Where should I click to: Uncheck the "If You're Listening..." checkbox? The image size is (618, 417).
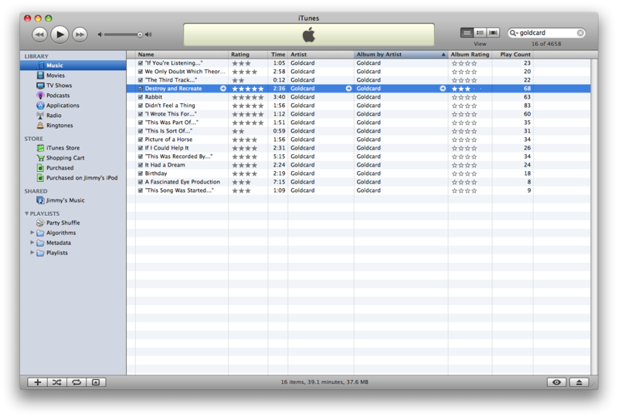click(x=141, y=63)
